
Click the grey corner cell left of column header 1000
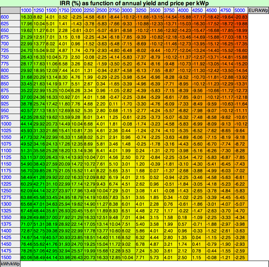[x=10, y=10]
